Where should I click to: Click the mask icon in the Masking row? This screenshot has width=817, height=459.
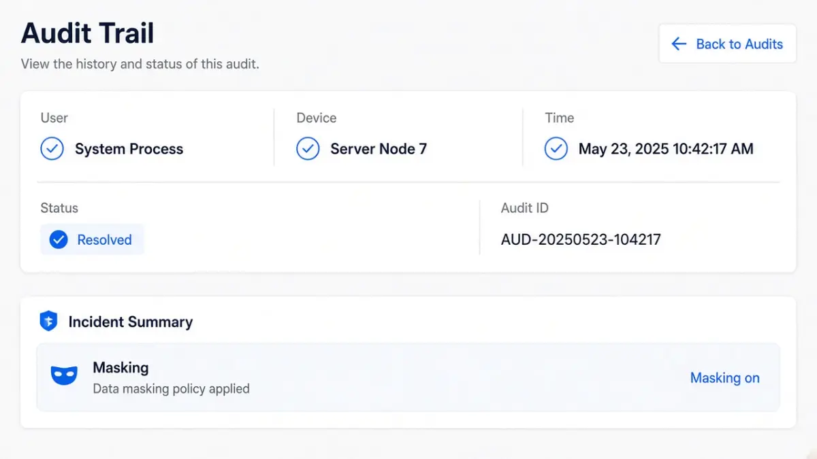point(64,376)
